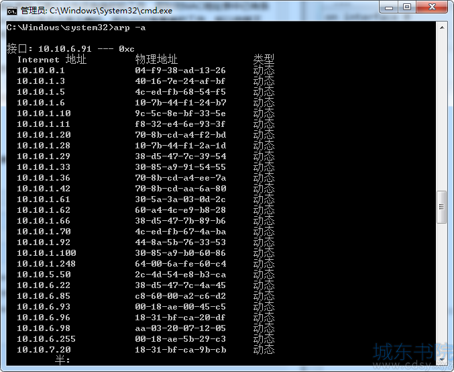This screenshot has width=454, height=372.
Task: Click MAC address 60-a4-4c-e9-b8-28
Action: point(180,210)
